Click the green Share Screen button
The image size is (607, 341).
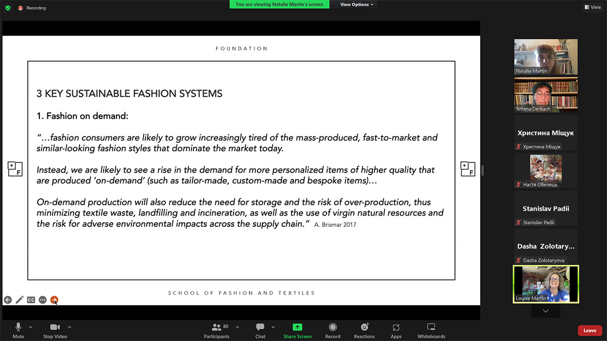[297, 331]
